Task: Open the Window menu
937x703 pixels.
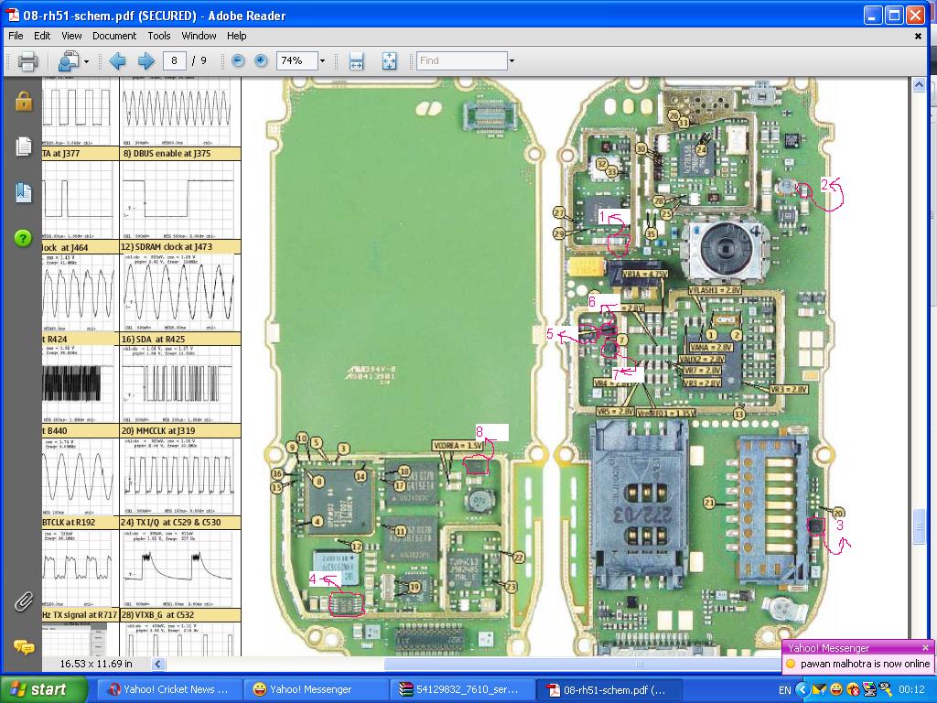Action: coord(199,36)
